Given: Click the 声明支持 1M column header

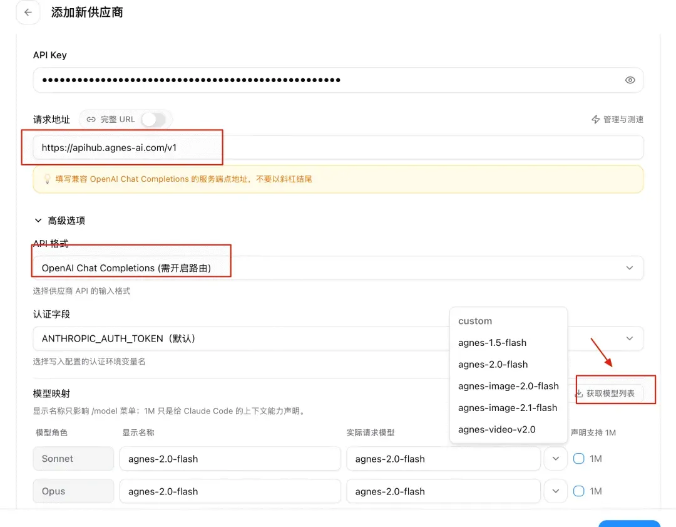Looking at the screenshot, I should pyautogui.click(x=593, y=432).
